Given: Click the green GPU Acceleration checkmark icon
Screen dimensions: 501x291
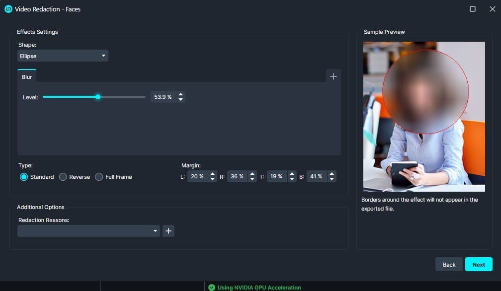Looking at the screenshot, I should click(212, 287).
